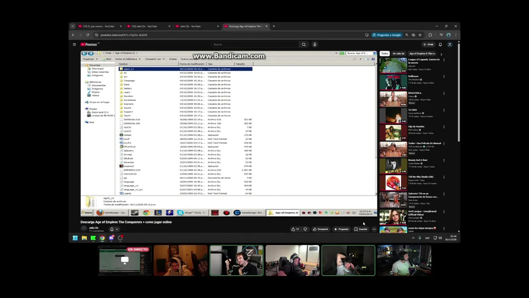Open options for Dollhouse video

click(444, 76)
